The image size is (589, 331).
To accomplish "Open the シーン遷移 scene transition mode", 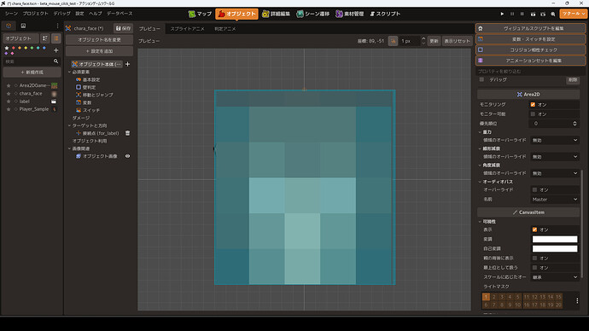I will (x=312, y=14).
